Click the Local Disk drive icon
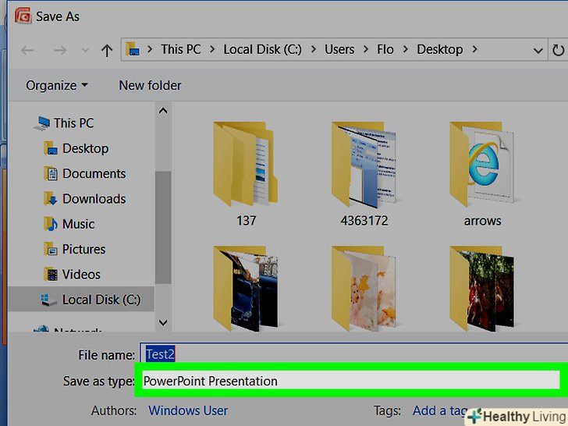Viewport: 568px width, 426px height. tap(48, 300)
